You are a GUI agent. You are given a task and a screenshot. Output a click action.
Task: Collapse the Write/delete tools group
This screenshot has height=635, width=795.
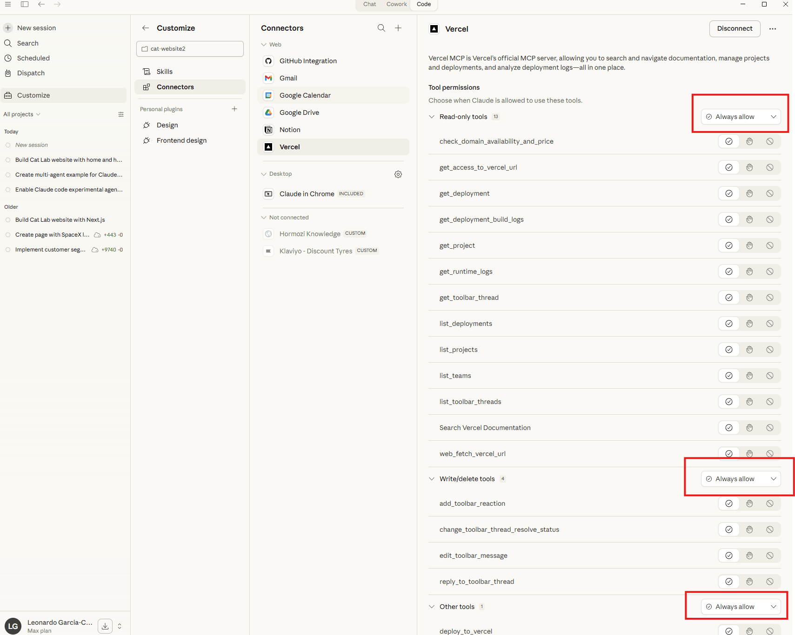[x=432, y=479]
